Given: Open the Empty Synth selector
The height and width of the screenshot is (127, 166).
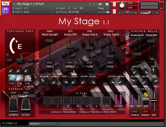Looking at the screenshot, I should coord(137,35).
